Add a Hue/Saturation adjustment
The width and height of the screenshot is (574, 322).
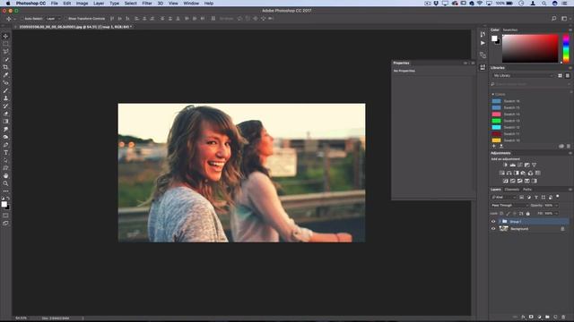pos(502,173)
